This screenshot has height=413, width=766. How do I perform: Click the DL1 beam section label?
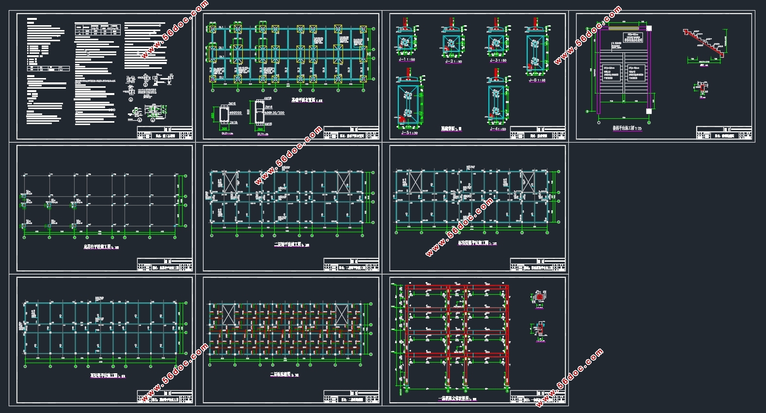[262, 134]
